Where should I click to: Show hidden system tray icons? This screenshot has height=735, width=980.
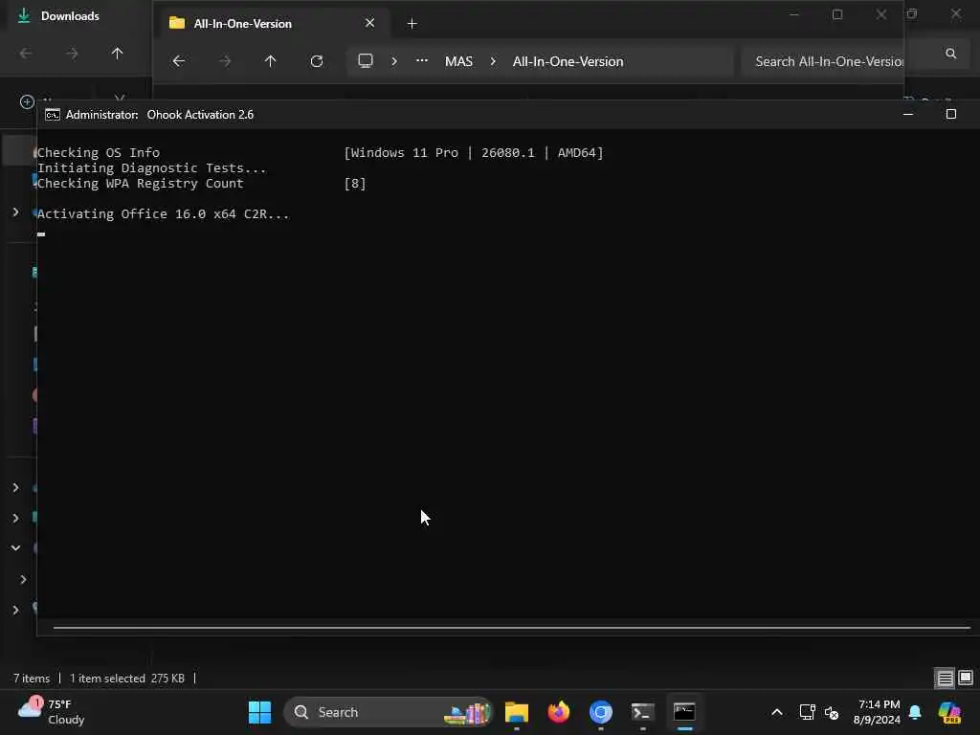(777, 712)
